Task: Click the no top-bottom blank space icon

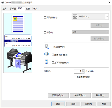Action: [46, 62]
